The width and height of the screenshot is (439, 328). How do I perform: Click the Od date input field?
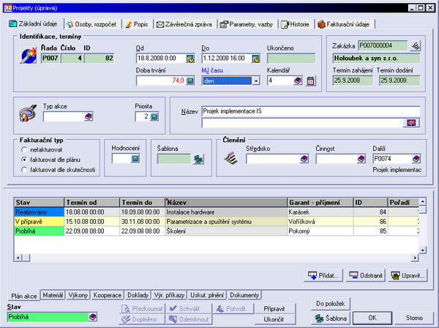tap(161, 59)
